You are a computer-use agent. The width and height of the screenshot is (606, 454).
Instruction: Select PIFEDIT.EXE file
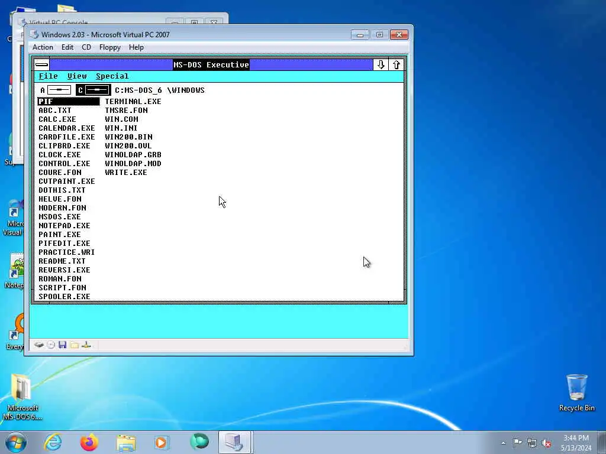point(64,244)
